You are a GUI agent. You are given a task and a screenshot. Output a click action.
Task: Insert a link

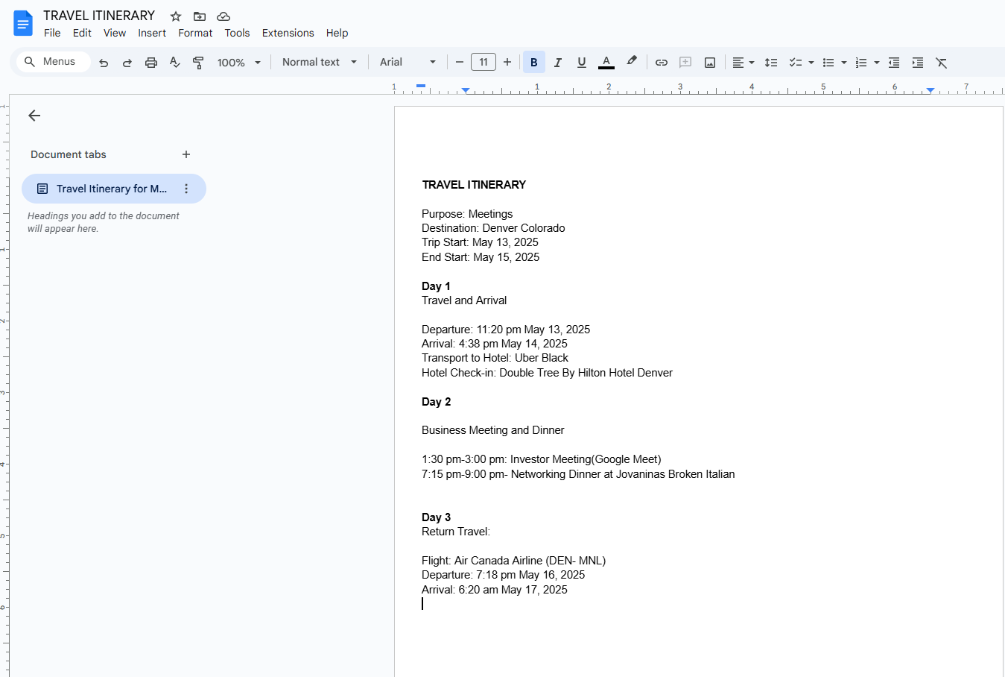click(662, 63)
